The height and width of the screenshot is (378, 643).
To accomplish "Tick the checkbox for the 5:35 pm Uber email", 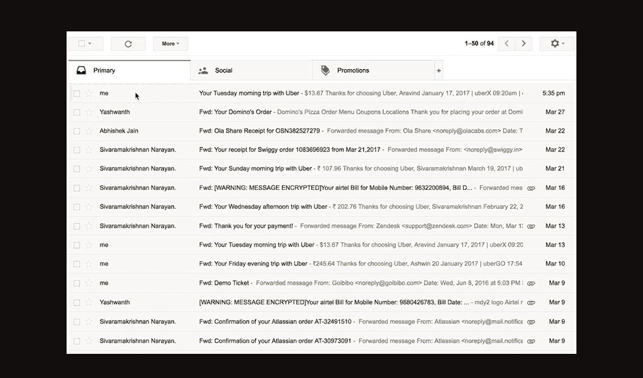I will 76,93.
